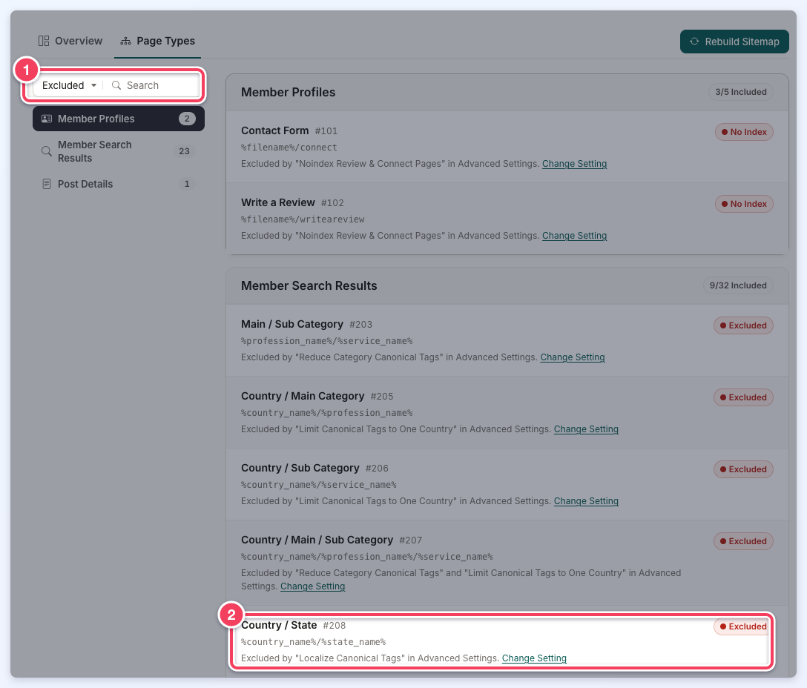This screenshot has height=688, width=807.
Task: Open Change Setting link for Country / State
Action: click(534, 658)
